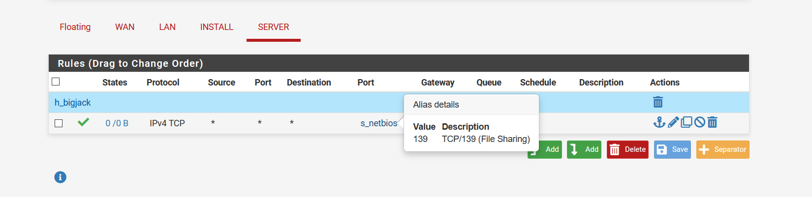Open the WAN rules tab
Screen dimensions: 812x197
pyautogui.click(x=125, y=27)
